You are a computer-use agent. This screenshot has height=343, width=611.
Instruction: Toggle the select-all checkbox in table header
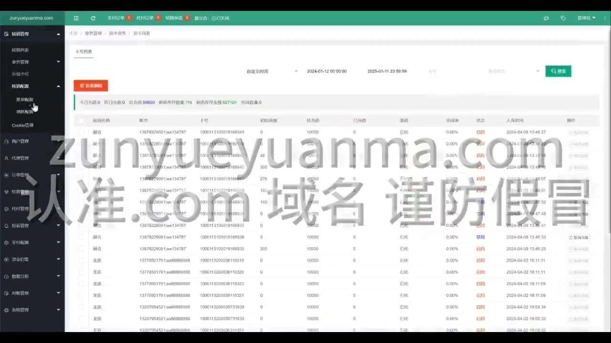[81, 121]
